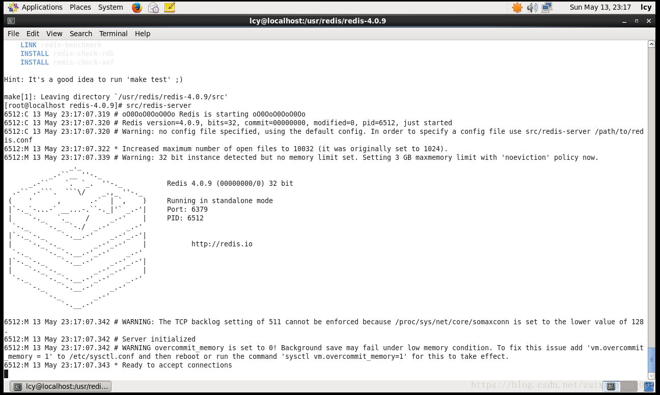This screenshot has height=395, width=660.
Task: Open the terminal Edit menu
Action: (33, 34)
